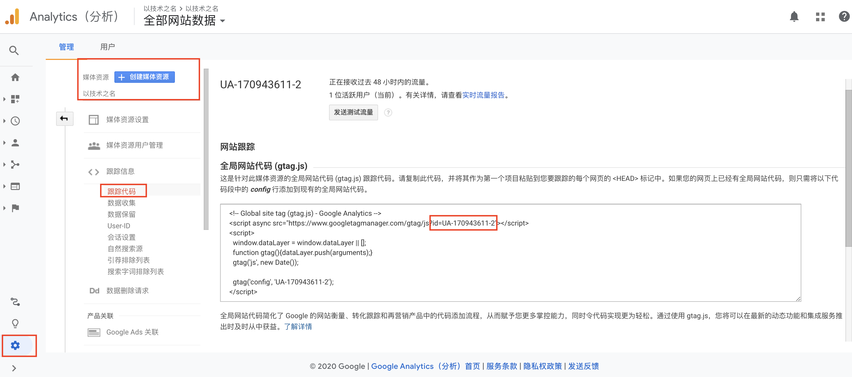Open the Attribution path icon
Image resolution: width=852 pixels, height=377 pixels.
click(15, 302)
